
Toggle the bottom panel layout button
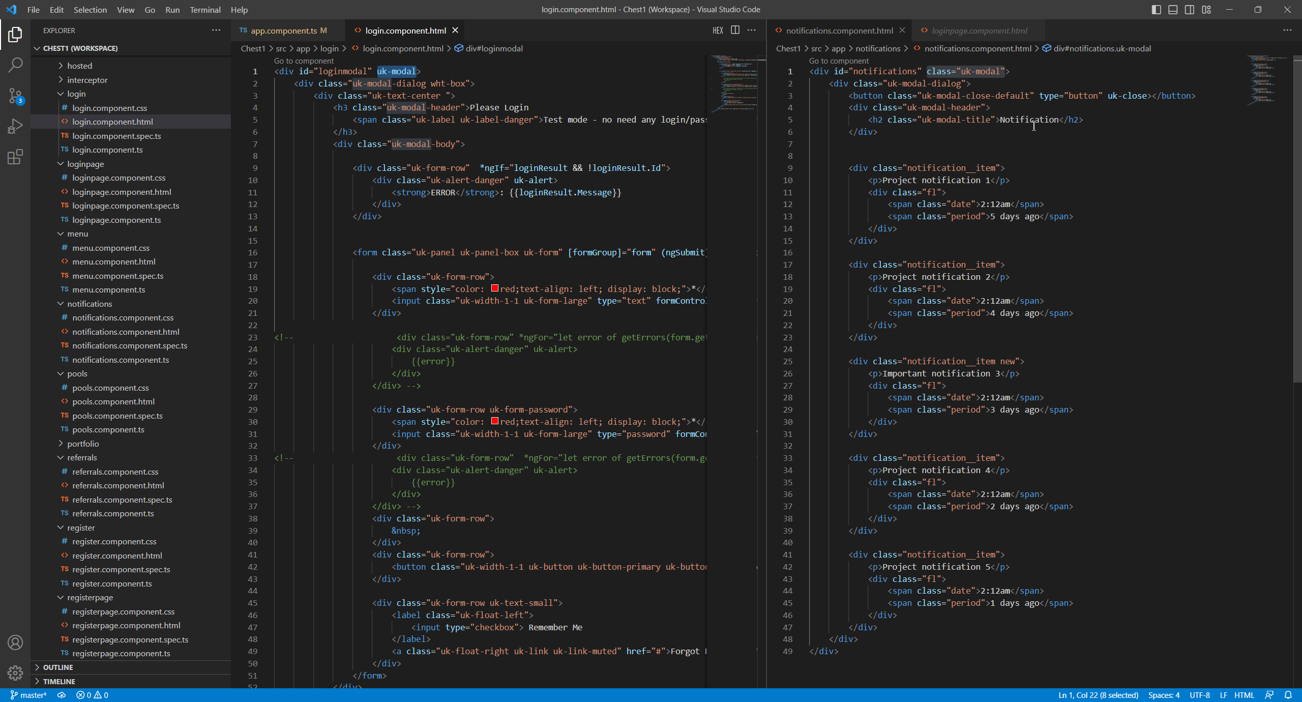tap(1173, 10)
